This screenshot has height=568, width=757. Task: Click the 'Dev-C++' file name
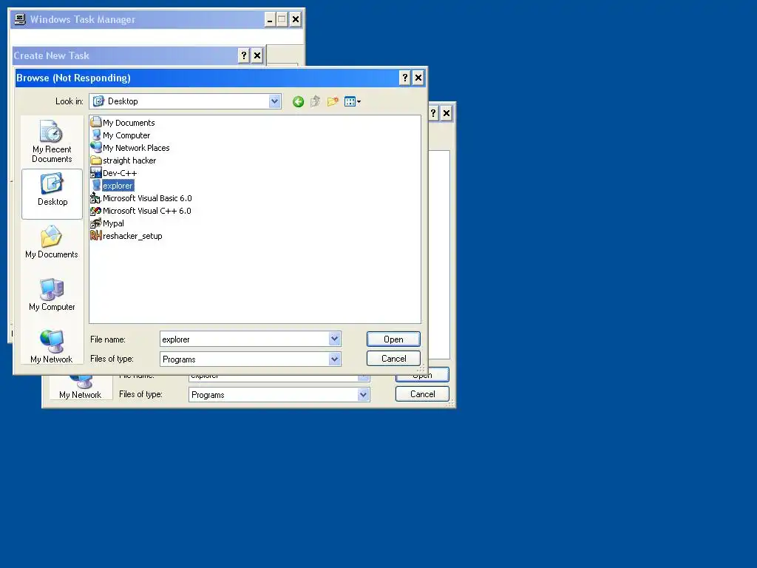click(120, 173)
